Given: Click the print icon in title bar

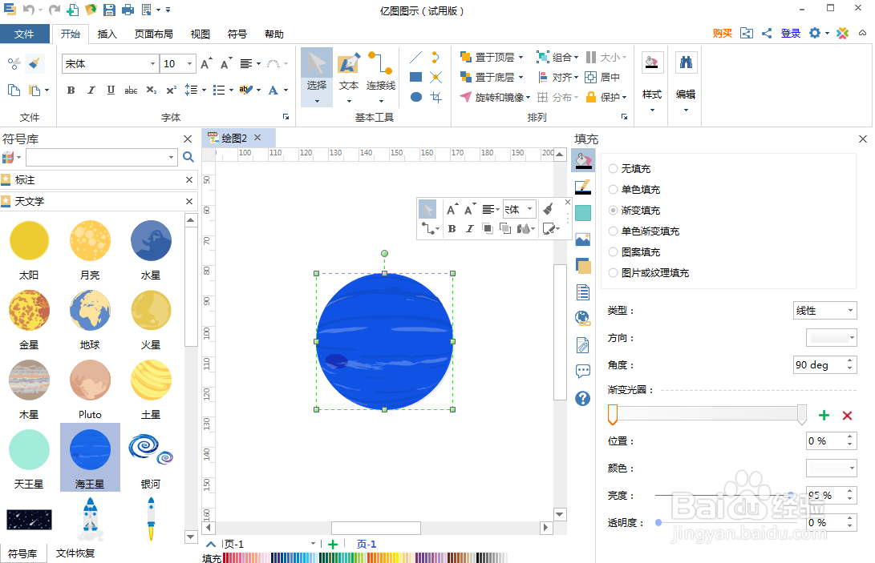Looking at the screenshot, I should coord(128,10).
